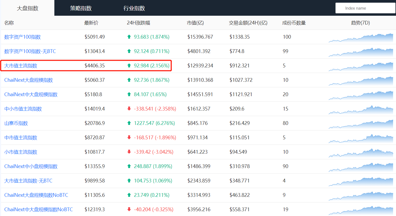Image resolution: width=396 pixels, height=216 pixels.
Task: Open 数字资产100指数-无BTC index link
Action: (30, 51)
